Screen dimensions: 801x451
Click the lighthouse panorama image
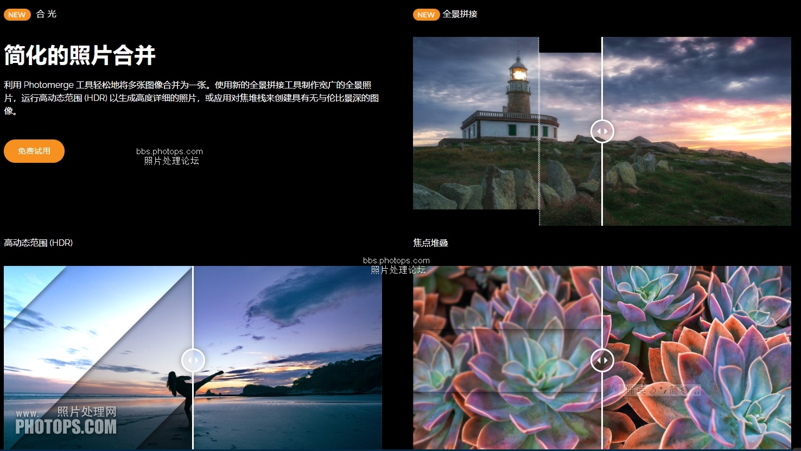[602, 131]
